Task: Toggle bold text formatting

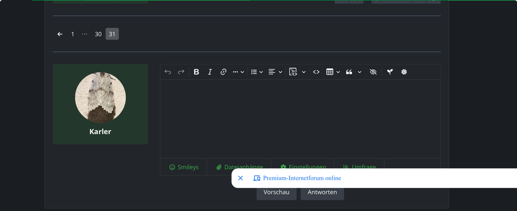Action: (196, 72)
